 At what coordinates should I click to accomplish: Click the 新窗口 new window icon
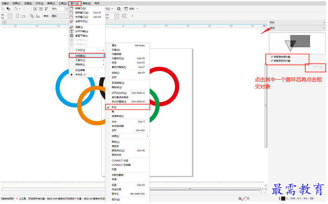click(72, 8)
